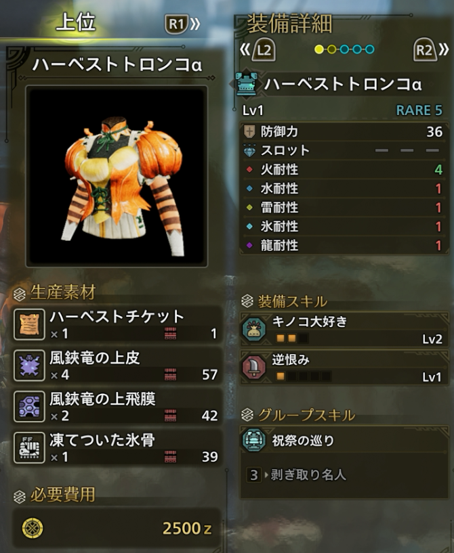Viewport: 454px width, 553px height.
Task: Open the 装備詳細 header tab
Action: pyautogui.click(x=289, y=24)
